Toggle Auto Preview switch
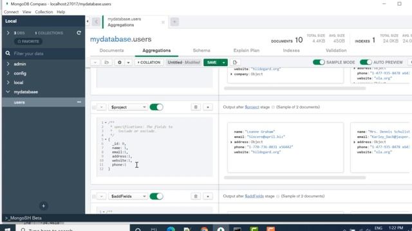412x231 pixels. coord(366,62)
